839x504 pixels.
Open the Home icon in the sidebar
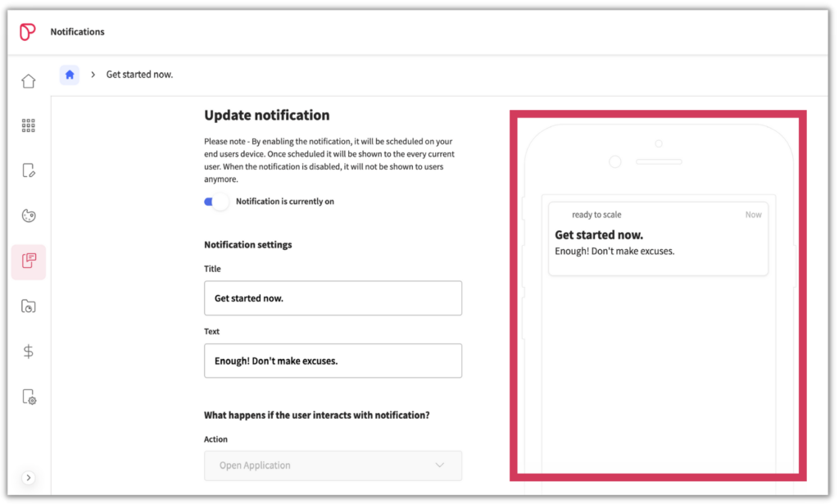click(x=29, y=81)
